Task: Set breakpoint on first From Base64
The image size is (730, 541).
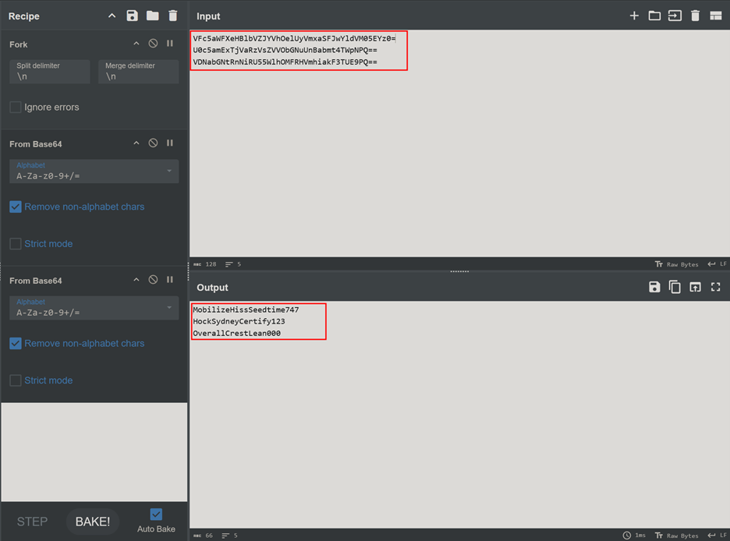Action: 170,143
